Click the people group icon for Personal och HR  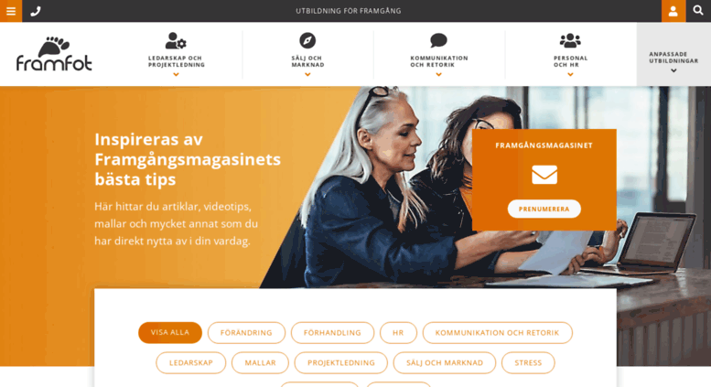570,40
